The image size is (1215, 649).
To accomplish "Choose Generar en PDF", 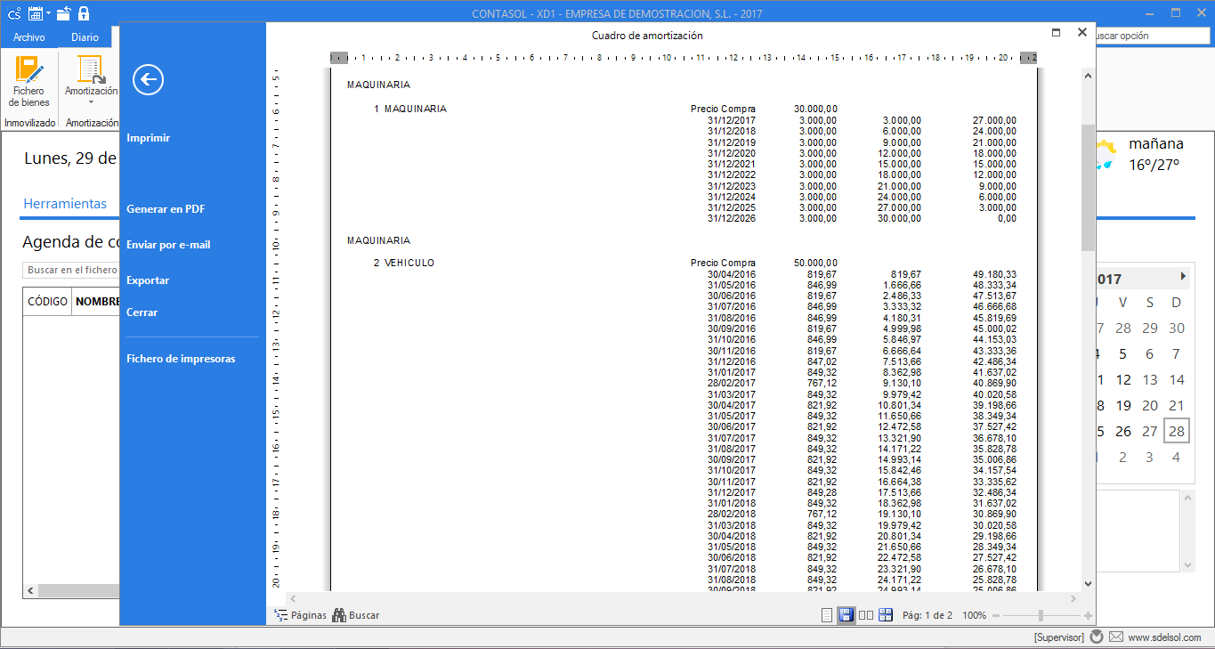I will pyautogui.click(x=166, y=209).
